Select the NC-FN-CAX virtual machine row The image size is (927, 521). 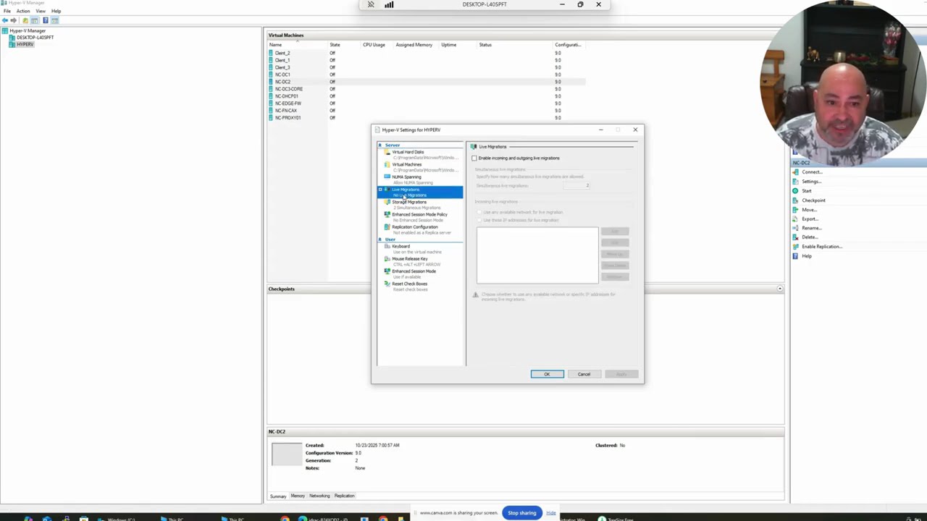426,111
